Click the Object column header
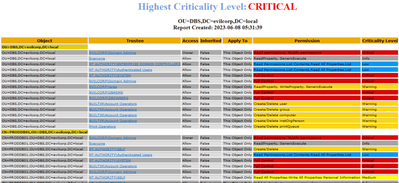Screen dimensions: 399x183 pos(44,41)
